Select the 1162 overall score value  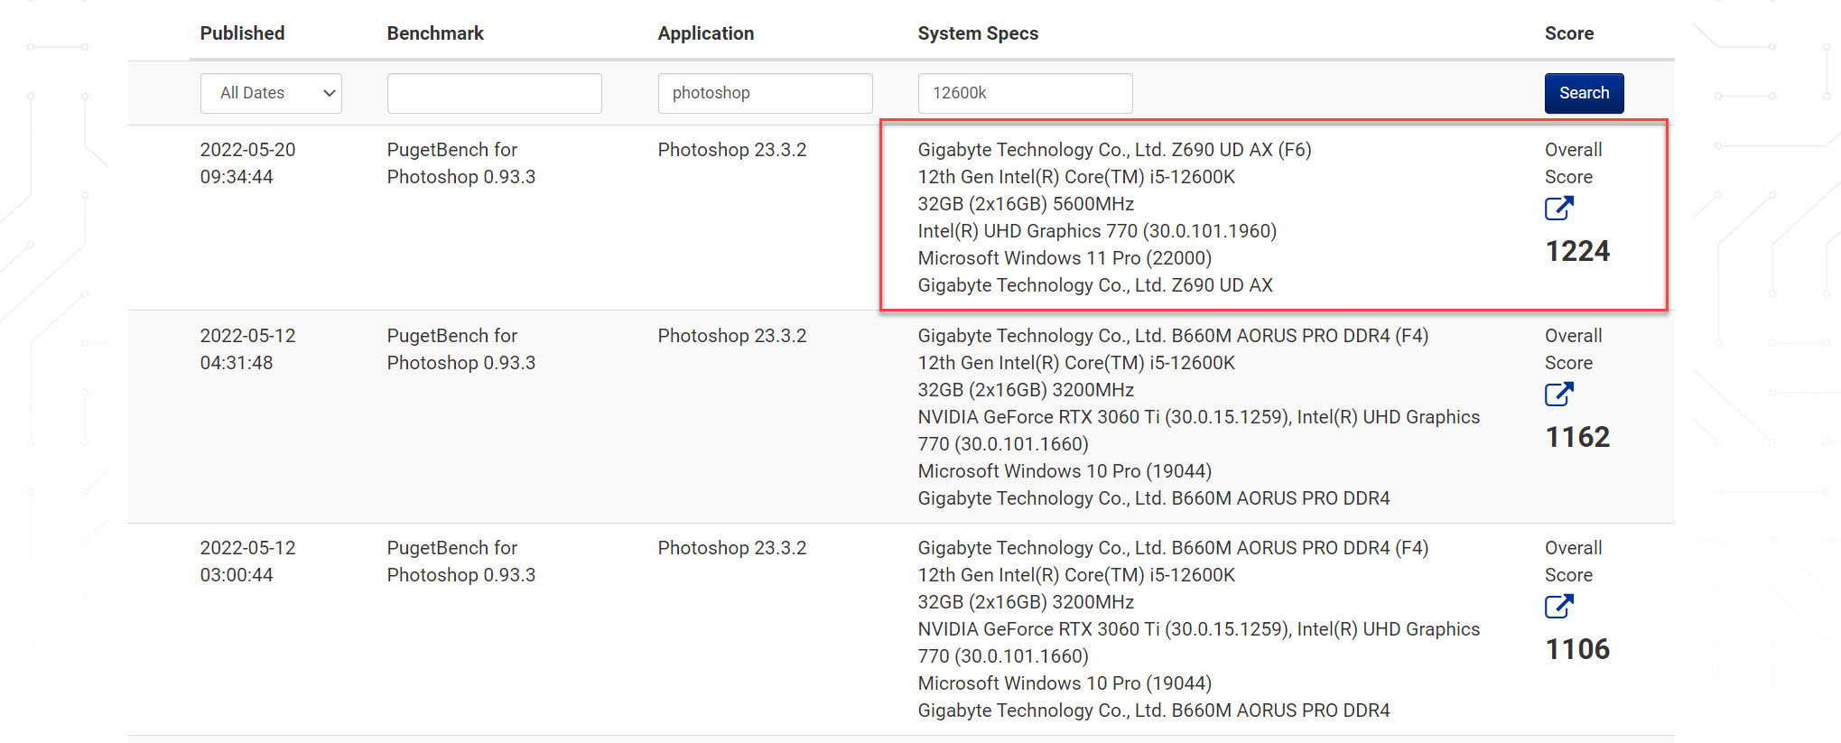1577,437
